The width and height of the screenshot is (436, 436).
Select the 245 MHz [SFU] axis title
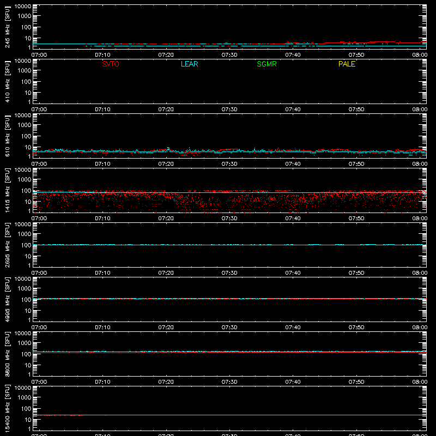pos(7,27)
